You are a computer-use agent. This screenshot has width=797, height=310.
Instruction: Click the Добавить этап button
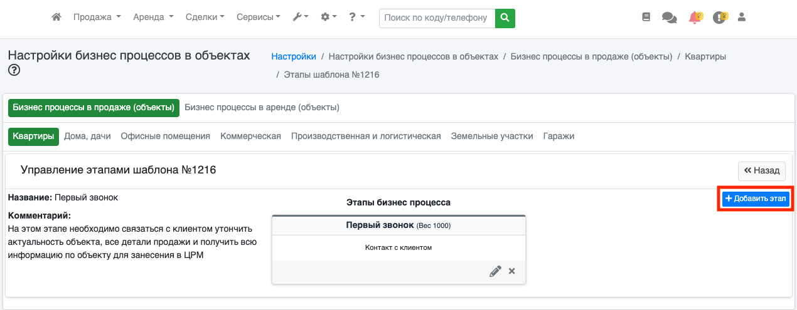pos(755,199)
